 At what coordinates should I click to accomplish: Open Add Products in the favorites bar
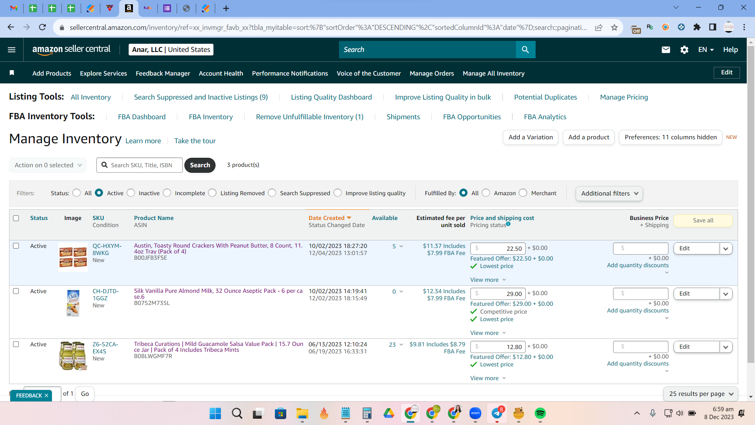point(52,73)
